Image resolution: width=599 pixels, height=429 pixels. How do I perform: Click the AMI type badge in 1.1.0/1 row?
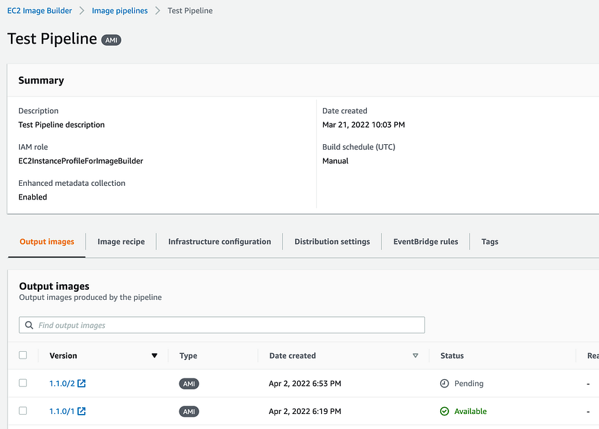189,411
